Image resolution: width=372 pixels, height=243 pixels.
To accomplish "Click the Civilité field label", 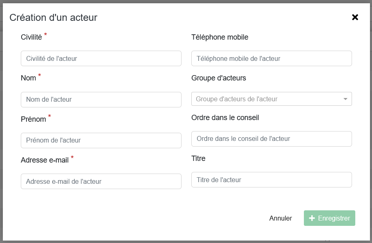I will 31,37.
